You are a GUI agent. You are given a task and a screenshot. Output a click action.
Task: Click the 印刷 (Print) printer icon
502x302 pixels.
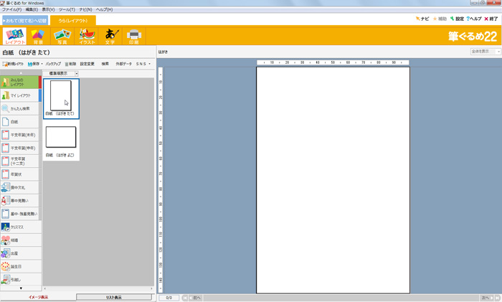[133, 37]
